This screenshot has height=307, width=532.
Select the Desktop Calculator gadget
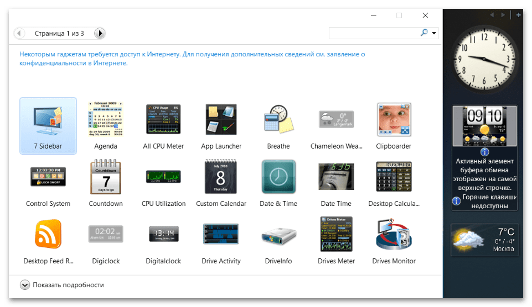394,183
